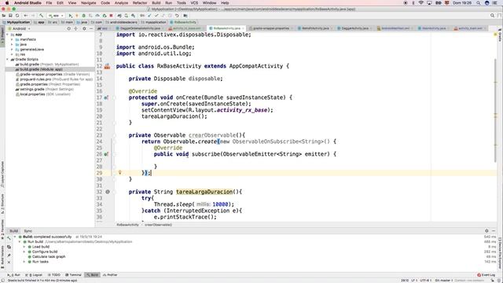Select proguard-rules.pro file in tree
Screen dimensions: 503x283
(54, 79)
